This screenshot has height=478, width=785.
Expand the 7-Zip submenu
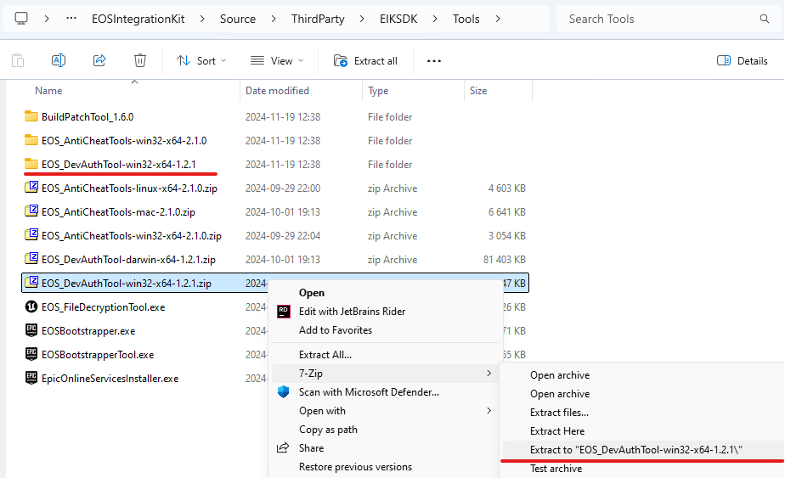pos(386,374)
